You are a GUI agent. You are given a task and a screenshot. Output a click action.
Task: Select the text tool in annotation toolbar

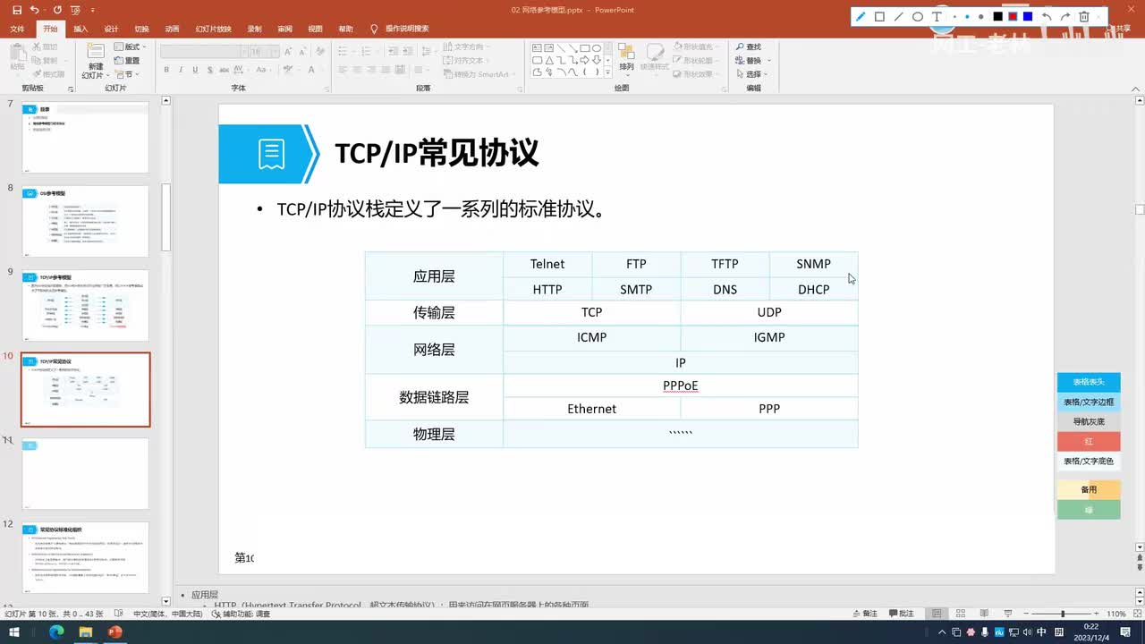(x=937, y=16)
